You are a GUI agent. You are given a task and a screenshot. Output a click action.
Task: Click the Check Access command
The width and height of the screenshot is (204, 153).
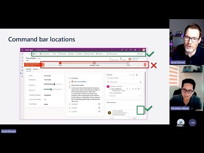tap(89, 54)
